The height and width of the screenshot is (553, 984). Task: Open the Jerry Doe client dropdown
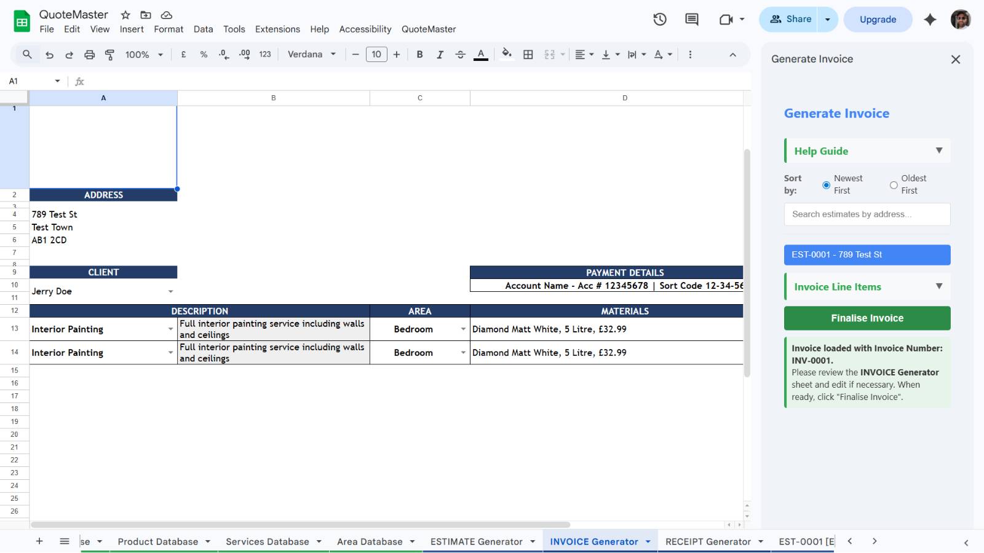pos(171,291)
